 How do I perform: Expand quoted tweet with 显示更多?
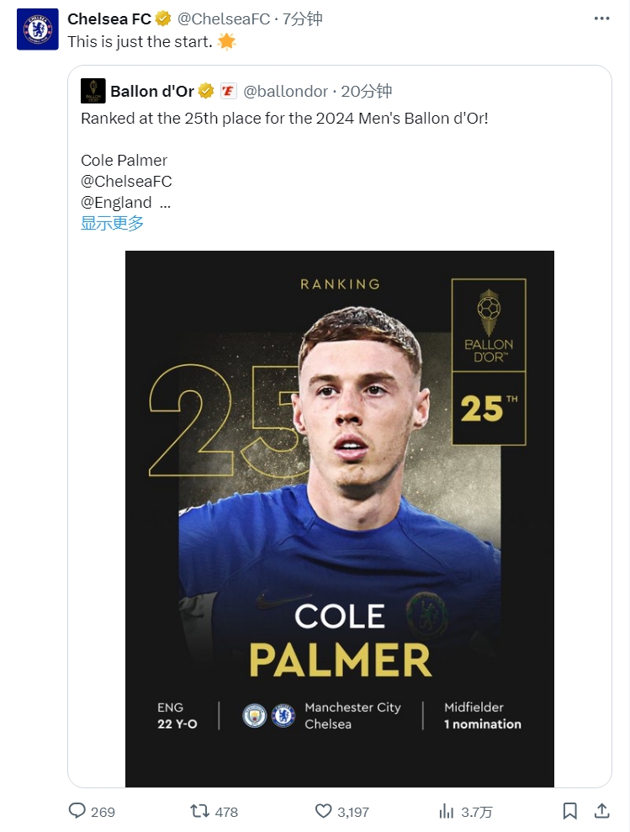(112, 223)
